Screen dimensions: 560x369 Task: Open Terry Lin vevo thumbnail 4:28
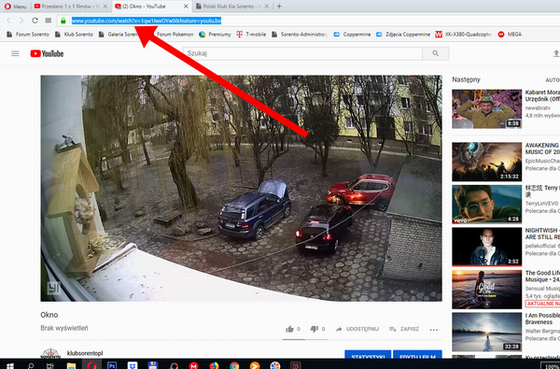[487, 205]
